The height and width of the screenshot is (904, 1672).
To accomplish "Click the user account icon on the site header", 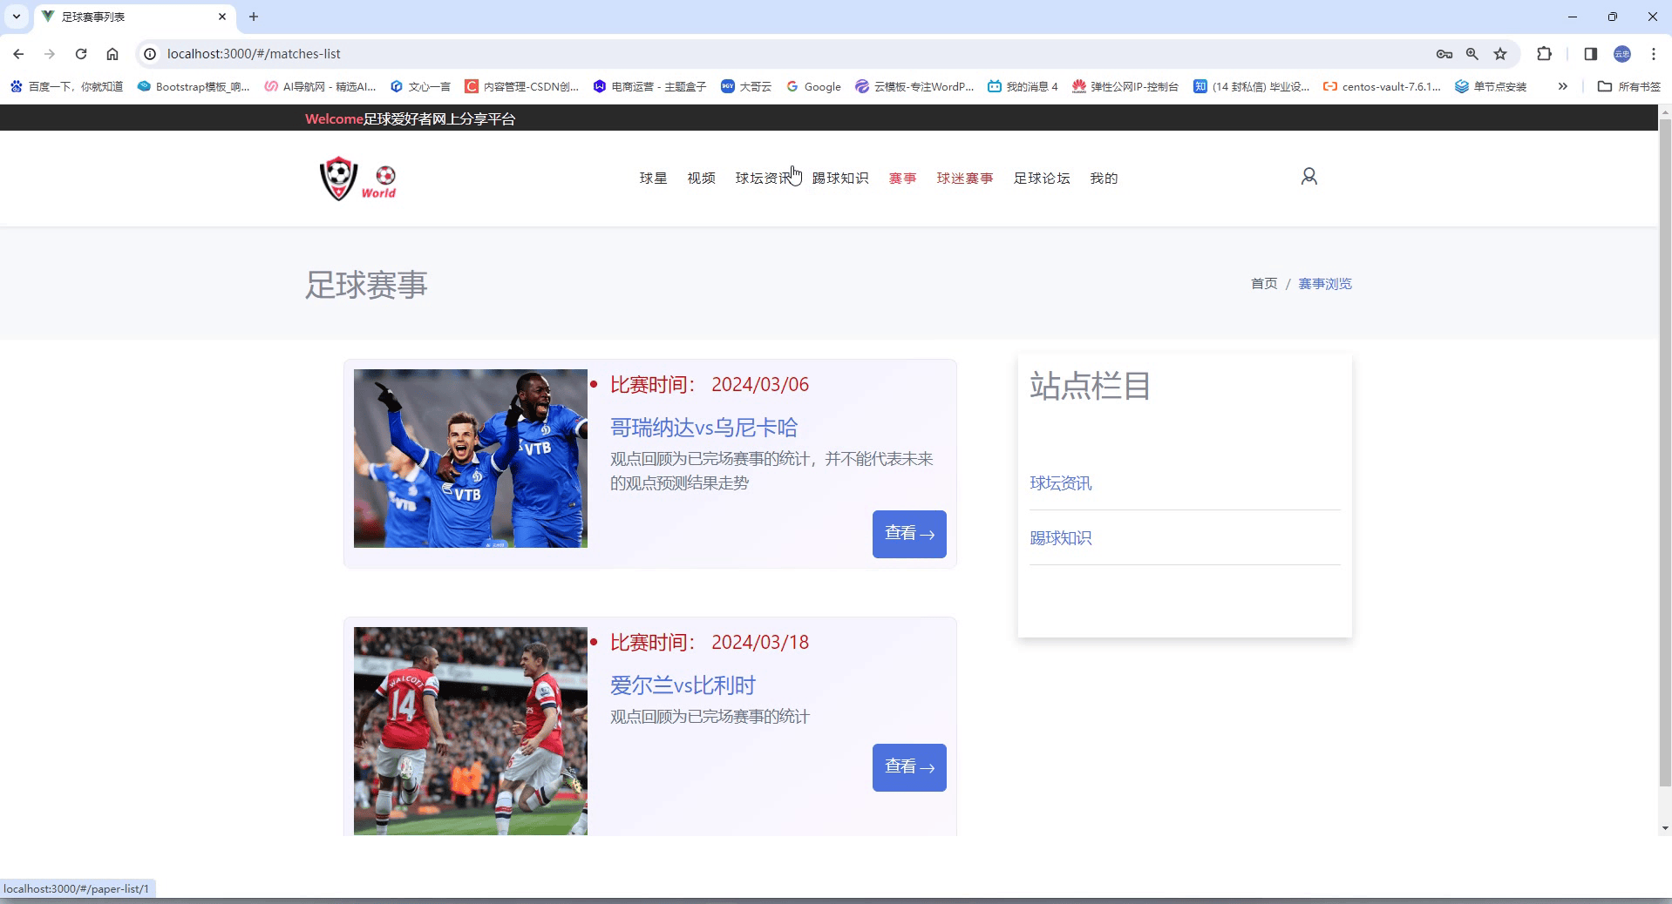I will pyautogui.click(x=1308, y=177).
